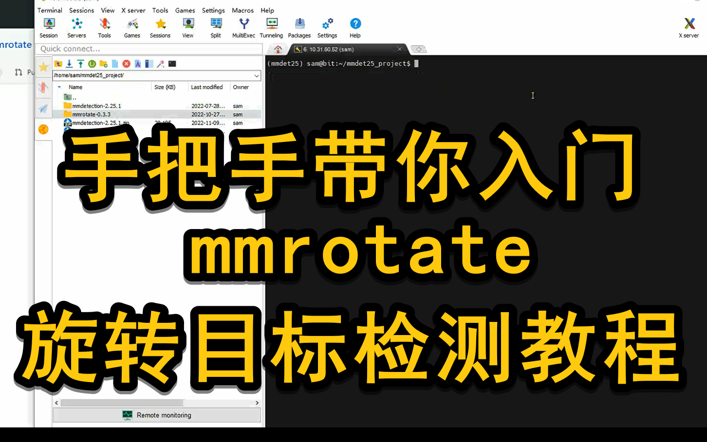This screenshot has width=707, height=442.
Task: Go to parent directory in SFTP toolbar
Action: (58, 64)
